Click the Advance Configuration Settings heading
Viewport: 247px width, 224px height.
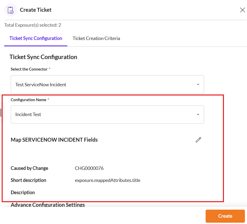[x=48, y=205]
